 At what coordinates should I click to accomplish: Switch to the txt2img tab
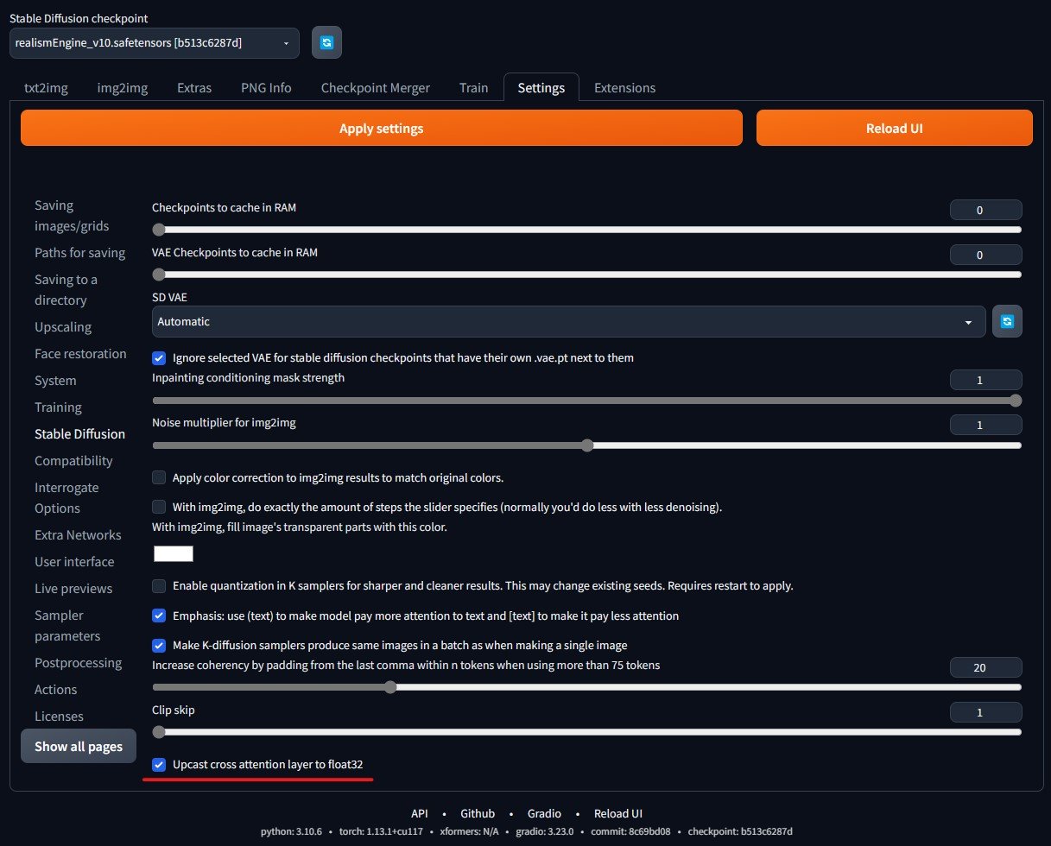pyautogui.click(x=46, y=87)
